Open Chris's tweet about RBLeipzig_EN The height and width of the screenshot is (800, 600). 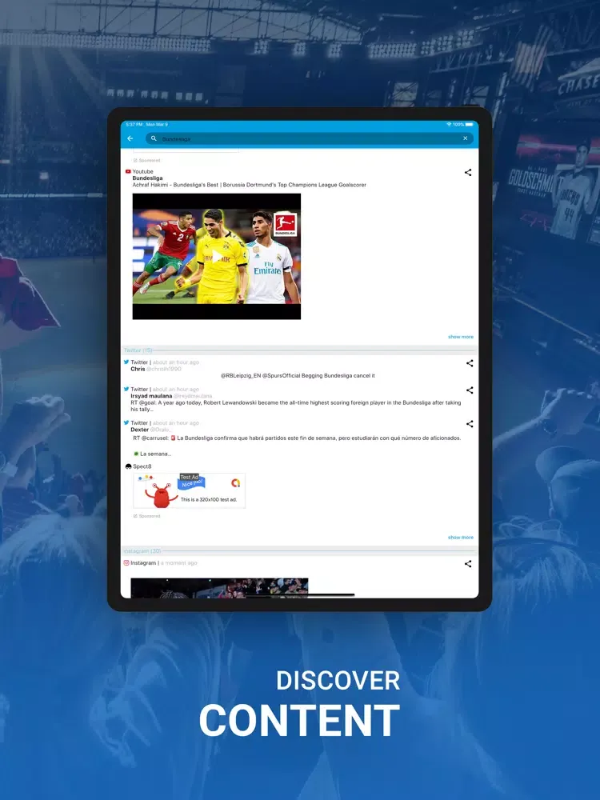click(x=298, y=375)
